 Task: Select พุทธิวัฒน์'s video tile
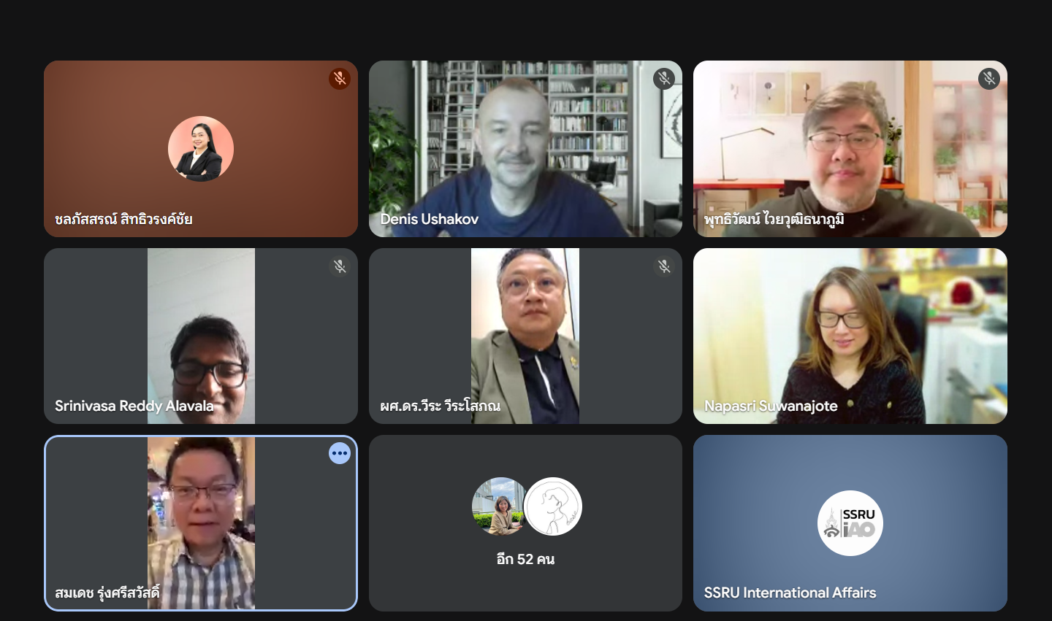pyautogui.click(x=850, y=149)
